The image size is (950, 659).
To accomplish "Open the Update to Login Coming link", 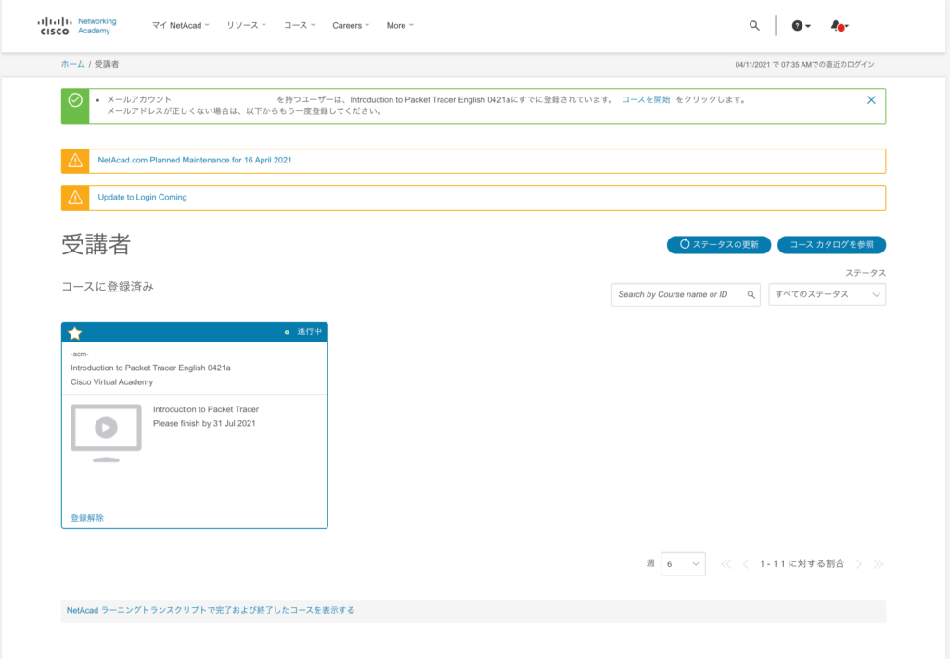I will [x=142, y=197].
